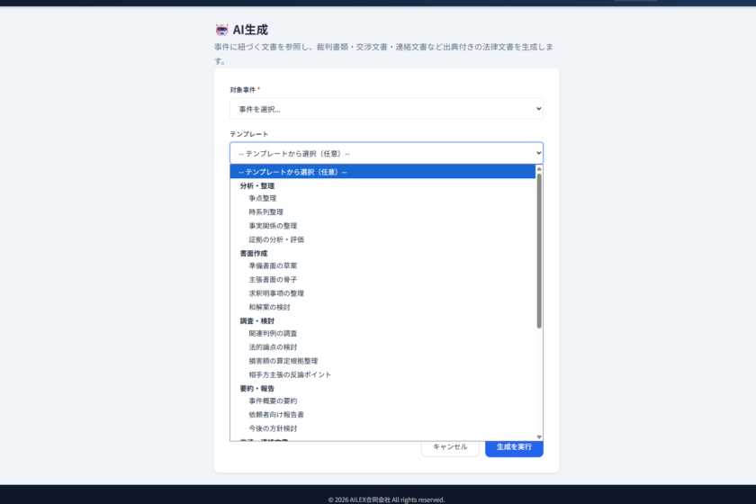Choose 関連判例の調査 option
756x504 pixels.
click(x=273, y=333)
